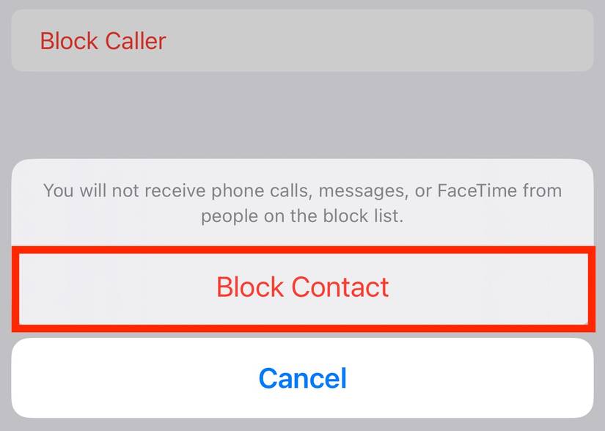Click the 'people on the block list' line
Viewport: 605px width, 431px height.
(302, 216)
